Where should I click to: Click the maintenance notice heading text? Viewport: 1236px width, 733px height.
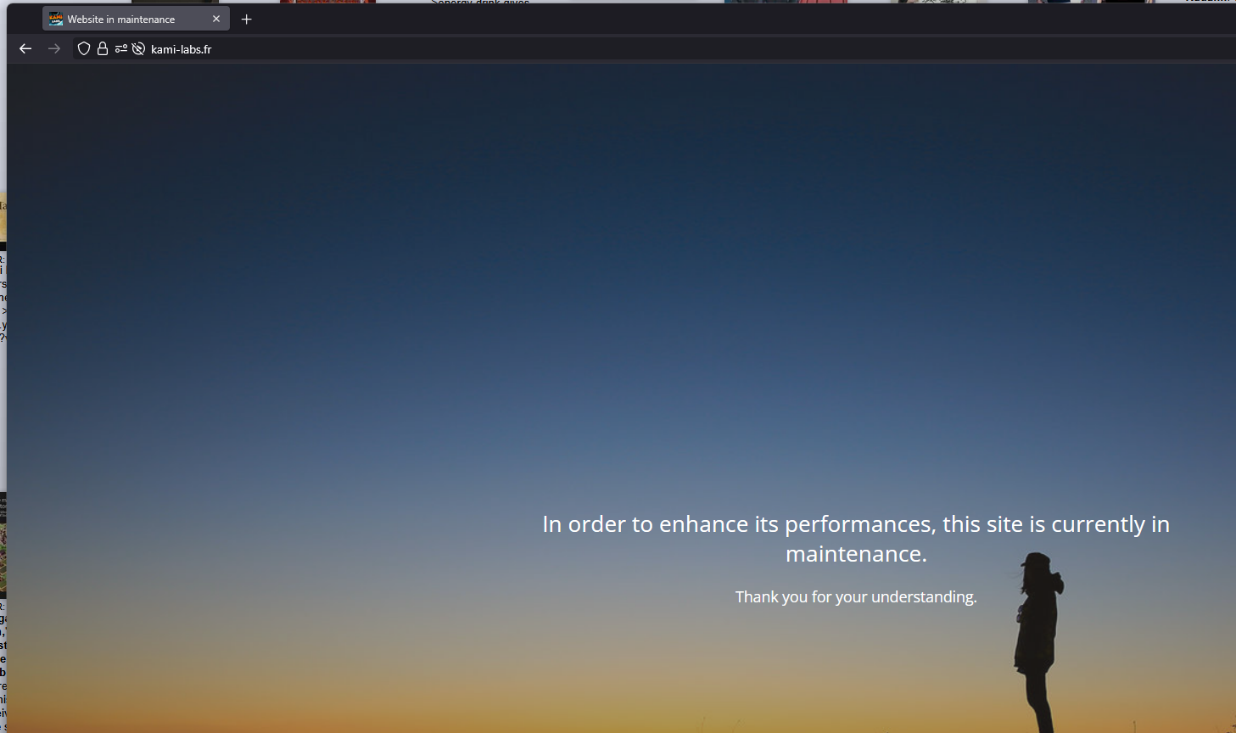tap(856, 539)
